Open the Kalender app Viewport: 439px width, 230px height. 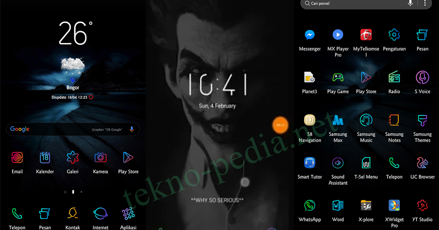pos(45,158)
